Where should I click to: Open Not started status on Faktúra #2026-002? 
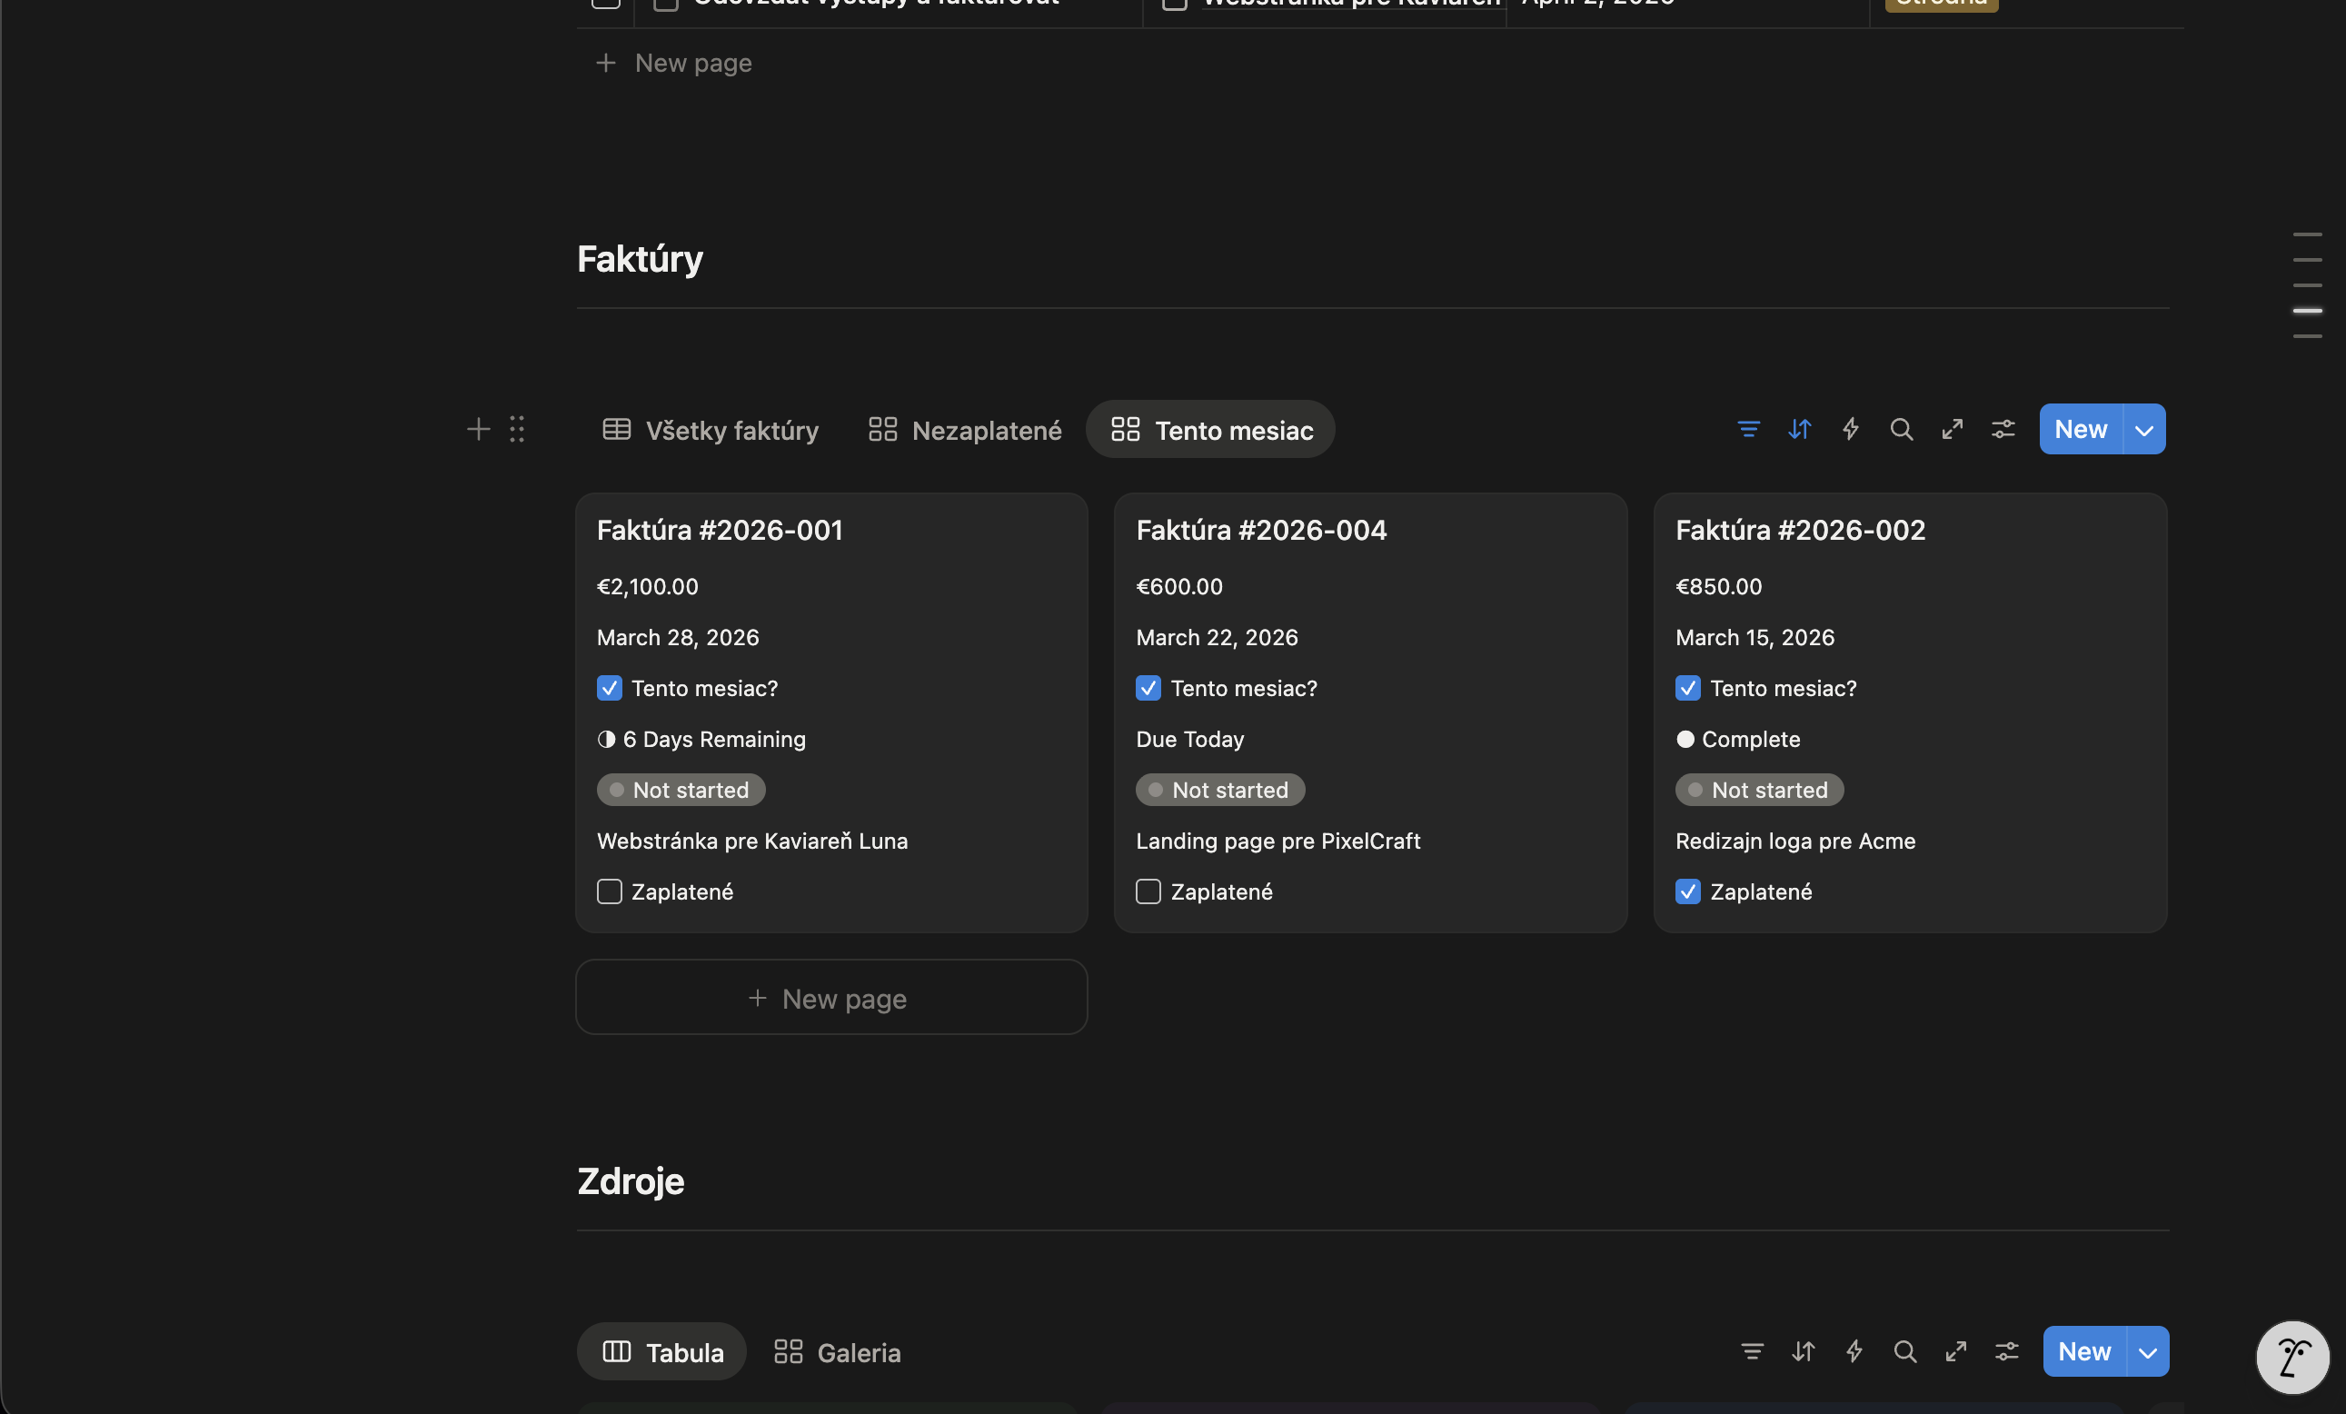tap(1759, 791)
